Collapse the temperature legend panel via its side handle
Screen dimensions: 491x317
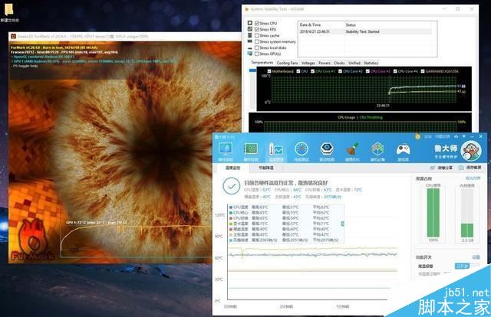point(343,224)
